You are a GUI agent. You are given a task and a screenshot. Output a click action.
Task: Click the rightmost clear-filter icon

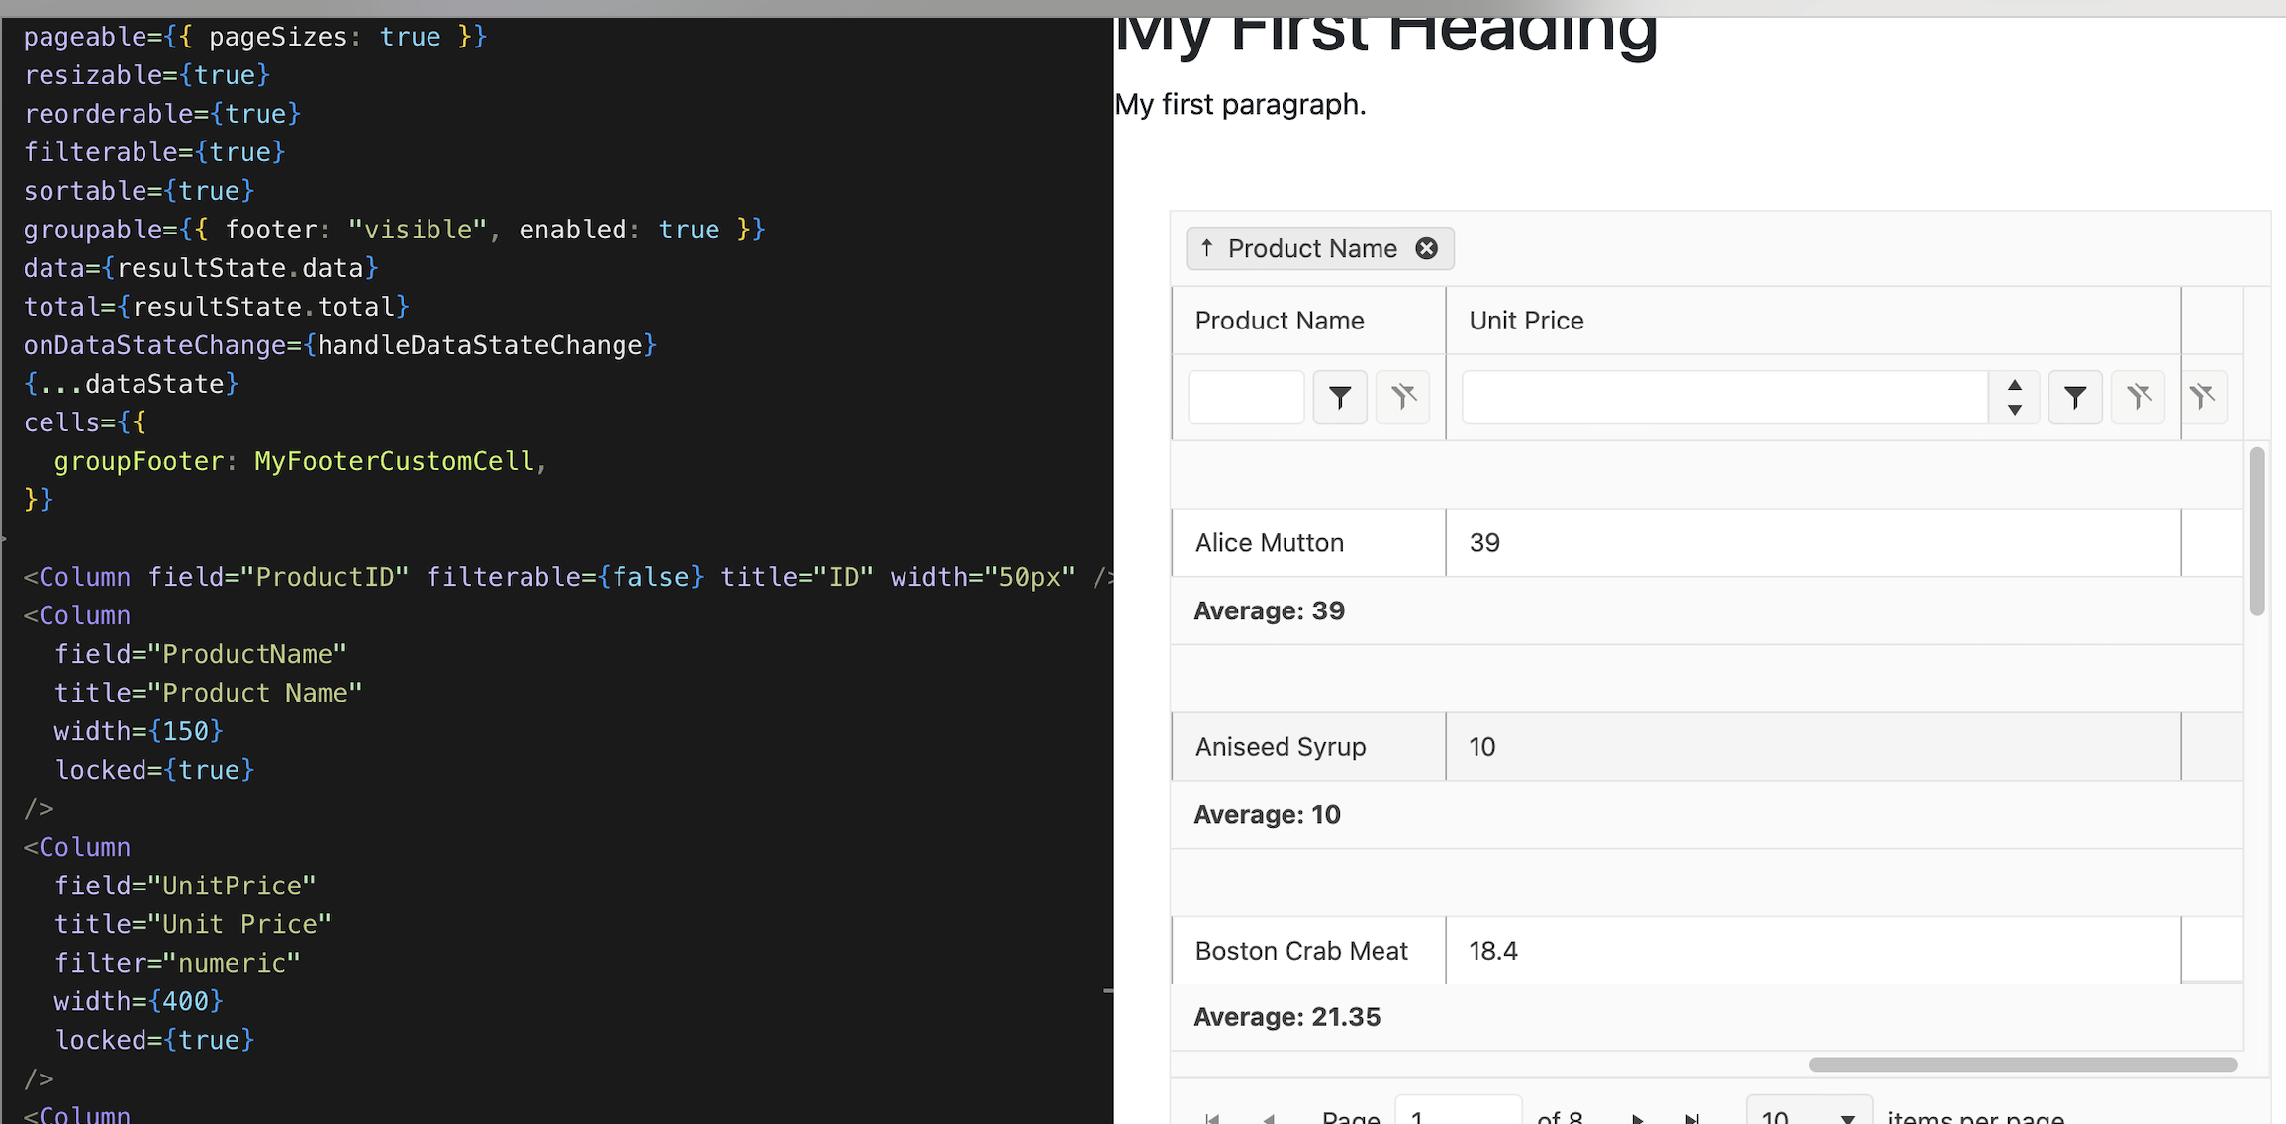[2202, 398]
